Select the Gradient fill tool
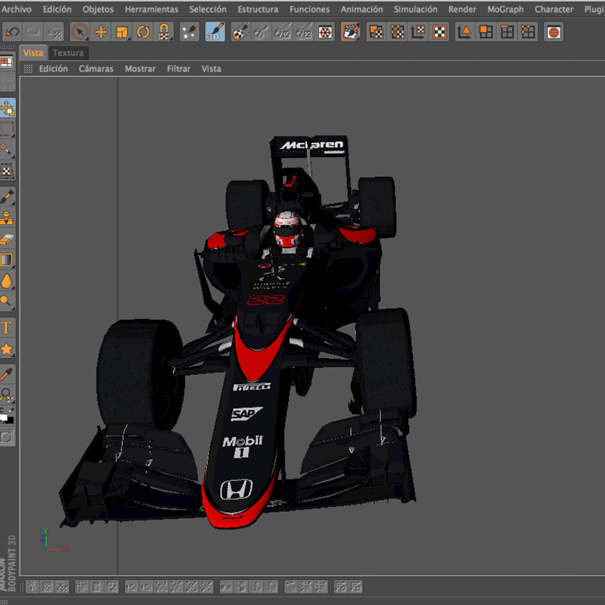Viewport: 605px width, 605px height. coord(7,260)
